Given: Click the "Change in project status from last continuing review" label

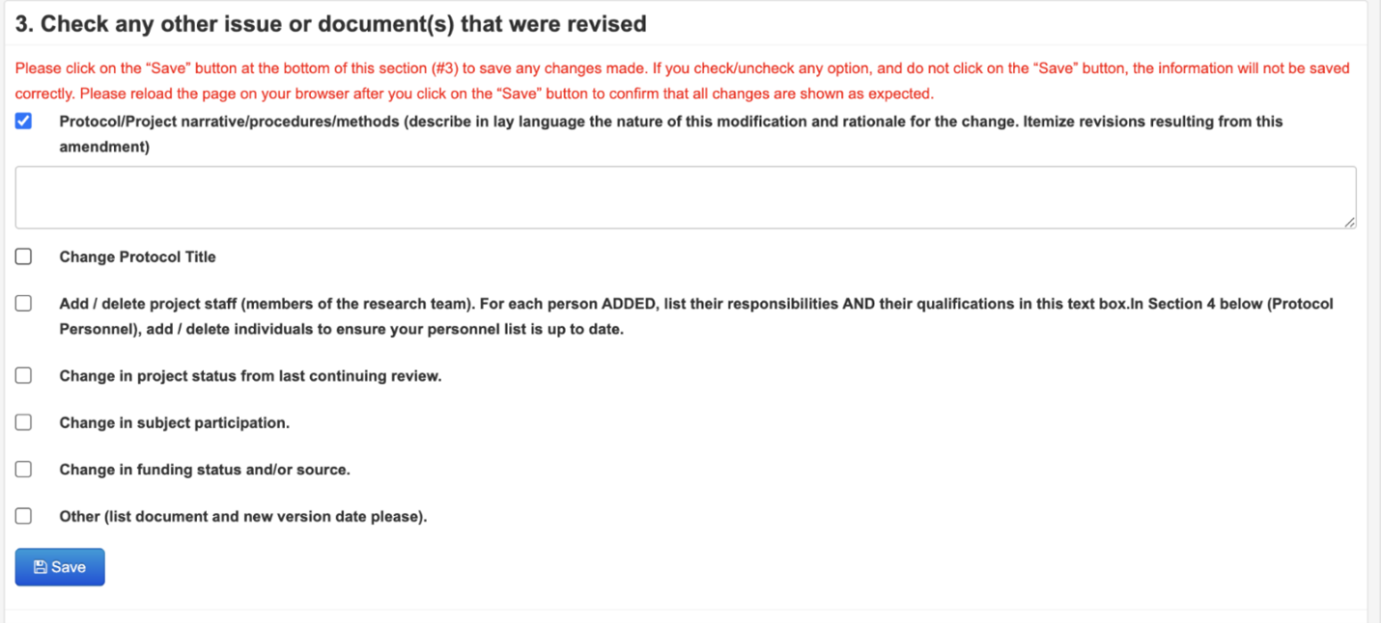Looking at the screenshot, I should tap(250, 376).
